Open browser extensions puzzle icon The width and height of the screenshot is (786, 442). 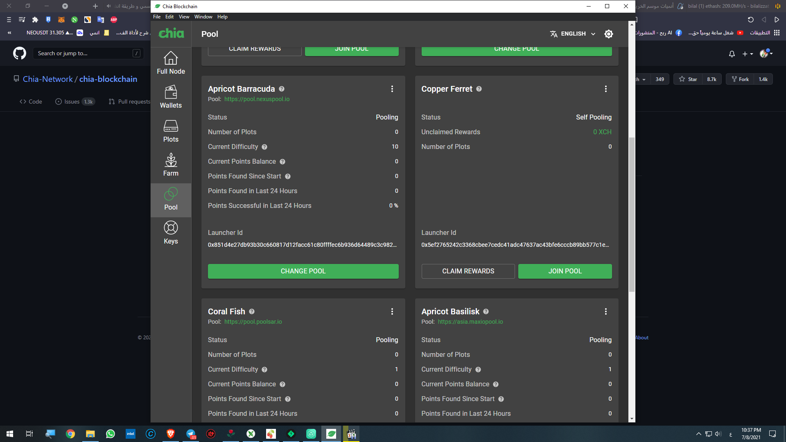pyautogui.click(x=35, y=20)
